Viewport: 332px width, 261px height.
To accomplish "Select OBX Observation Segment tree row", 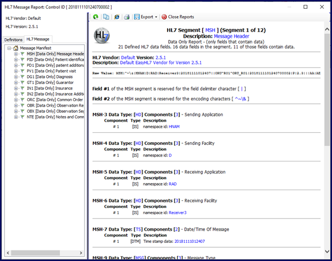I will point(55,111).
